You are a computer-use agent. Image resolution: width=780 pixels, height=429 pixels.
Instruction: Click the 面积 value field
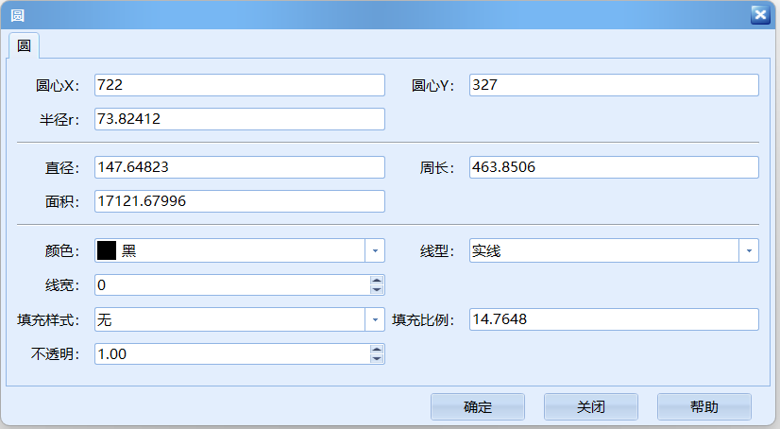point(240,201)
